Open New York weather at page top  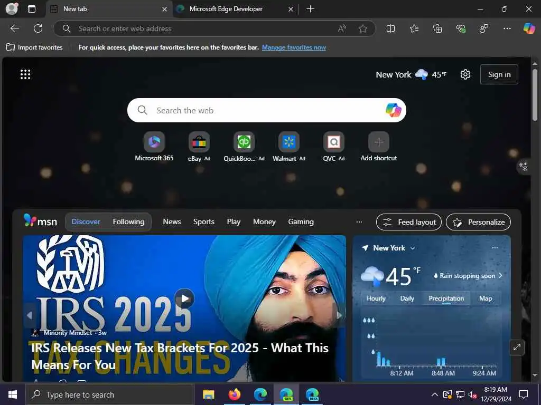pyautogui.click(x=411, y=74)
